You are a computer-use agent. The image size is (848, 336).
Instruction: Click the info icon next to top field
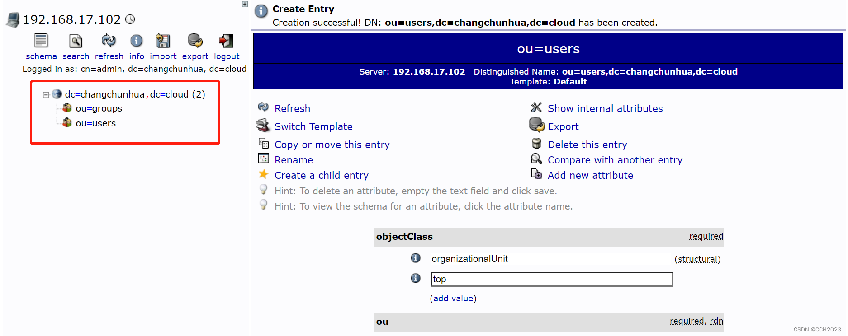pos(415,278)
